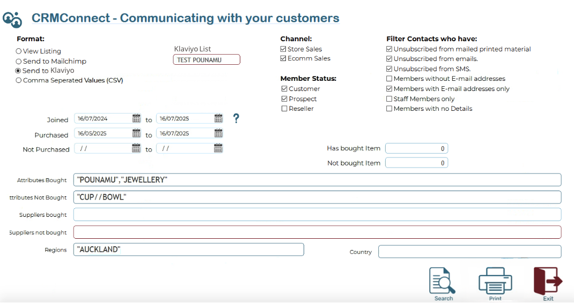This screenshot has height=303, width=574.
Task: Click the 'Attributes Bought' label
Action: click(42, 180)
